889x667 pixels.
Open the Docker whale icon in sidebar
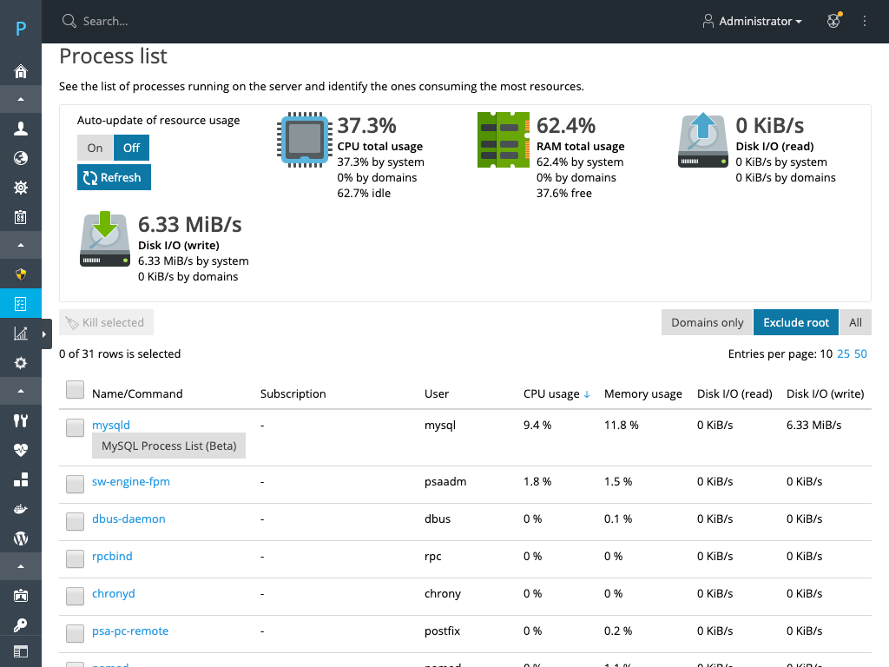pos(21,509)
